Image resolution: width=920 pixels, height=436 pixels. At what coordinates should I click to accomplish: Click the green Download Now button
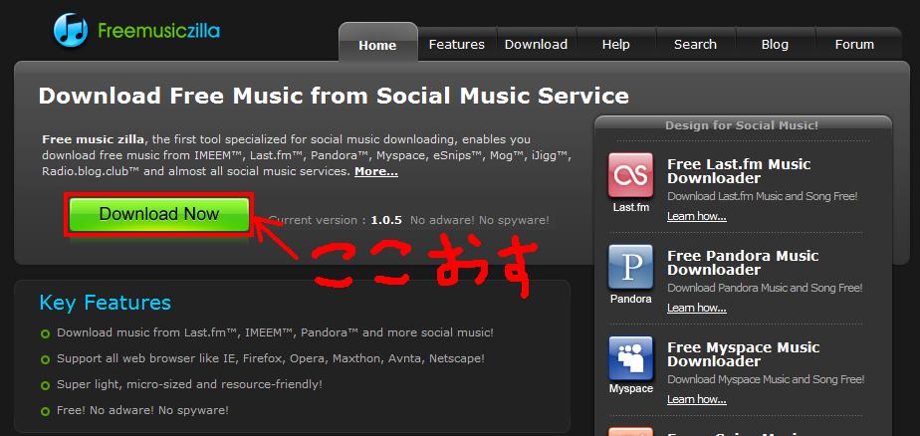[159, 214]
